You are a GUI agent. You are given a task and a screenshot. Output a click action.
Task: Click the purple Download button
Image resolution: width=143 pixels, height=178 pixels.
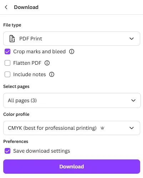(72, 167)
